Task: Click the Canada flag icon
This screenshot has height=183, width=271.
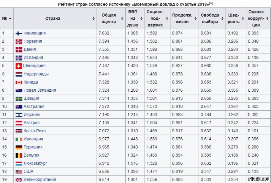Action: (19, 82)
